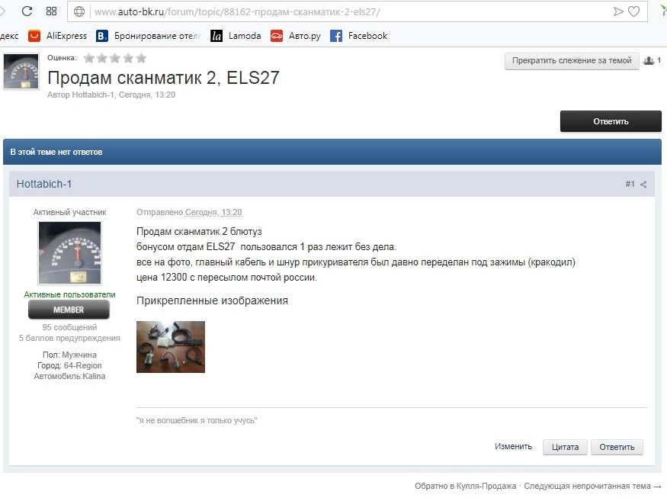Click the topic title Продам сканматик 2, ELS27
The height and width of the screenshot is (498, 667).
click(x=163, y=78)
